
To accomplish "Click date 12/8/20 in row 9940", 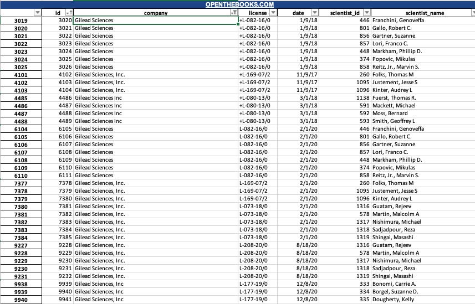I will click(298, 300).
